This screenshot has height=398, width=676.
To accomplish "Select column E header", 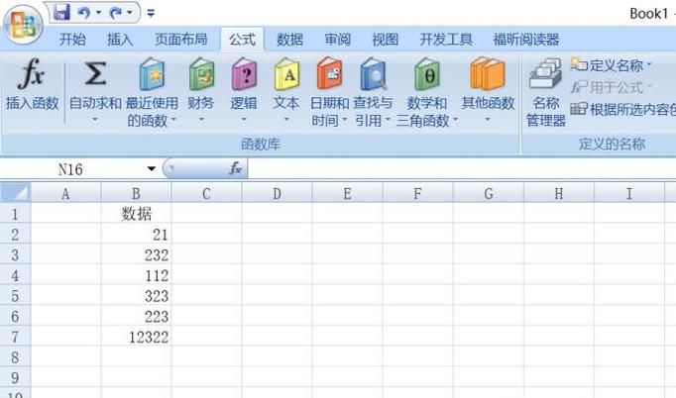I will coord(347,193).
